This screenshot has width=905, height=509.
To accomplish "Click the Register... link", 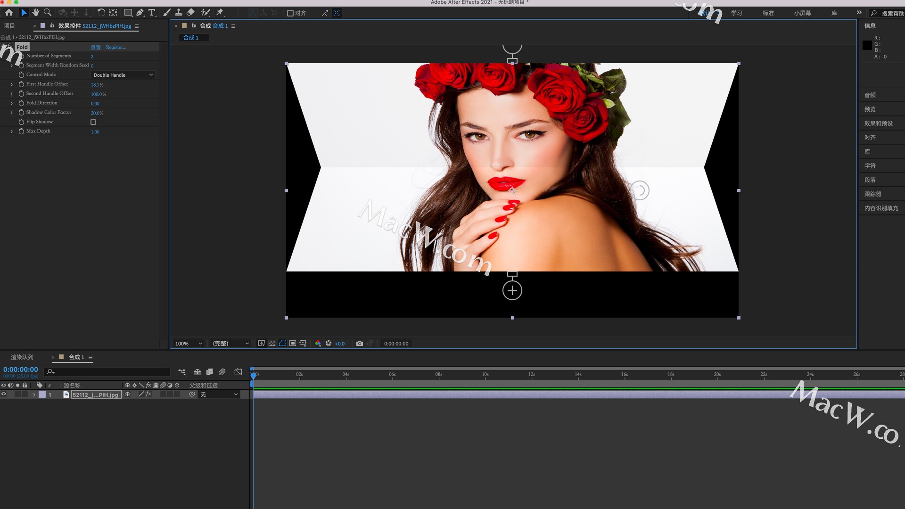I will 116,47.
